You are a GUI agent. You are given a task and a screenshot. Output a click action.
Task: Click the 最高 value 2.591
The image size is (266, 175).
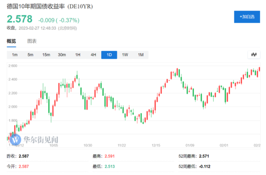tap(110, 156)
